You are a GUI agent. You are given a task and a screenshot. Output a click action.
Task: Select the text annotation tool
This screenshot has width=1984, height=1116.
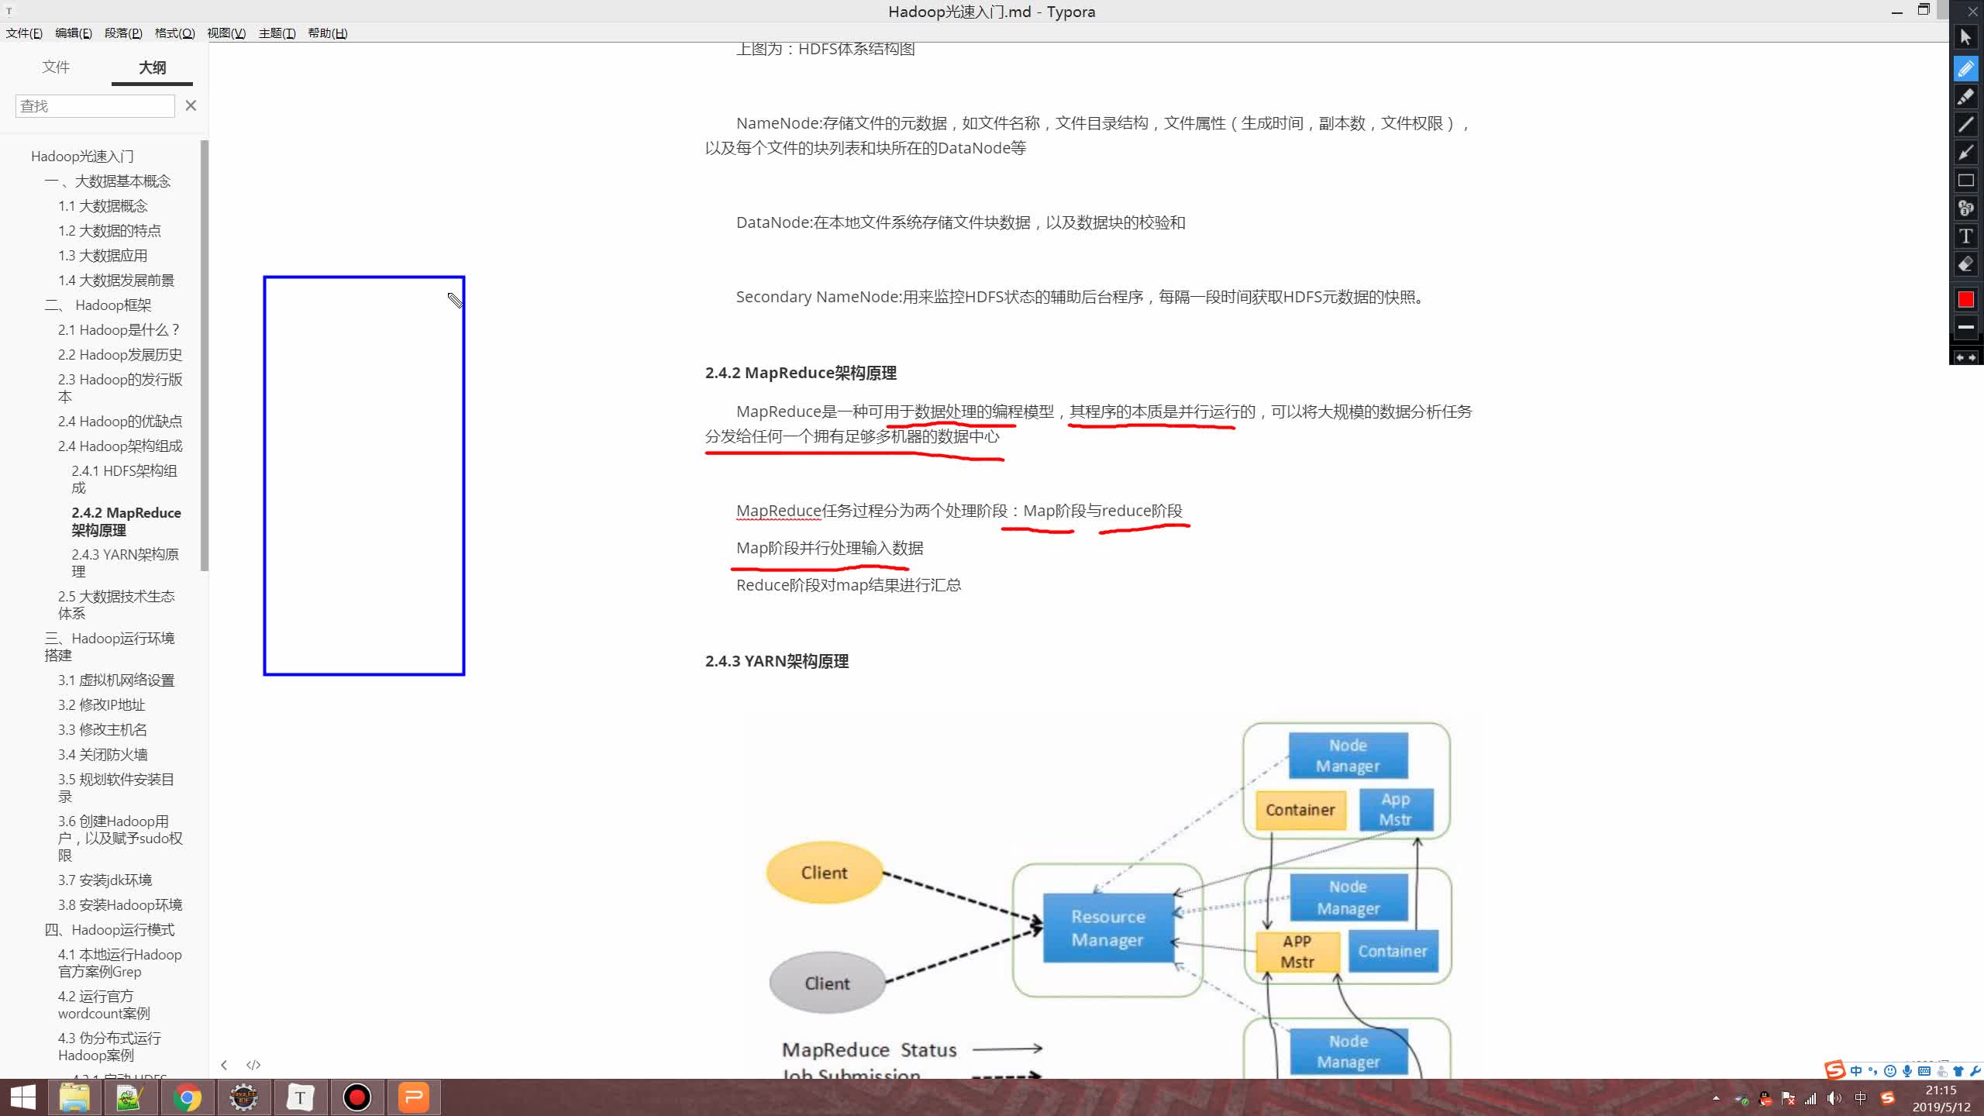coord(1965,236)
